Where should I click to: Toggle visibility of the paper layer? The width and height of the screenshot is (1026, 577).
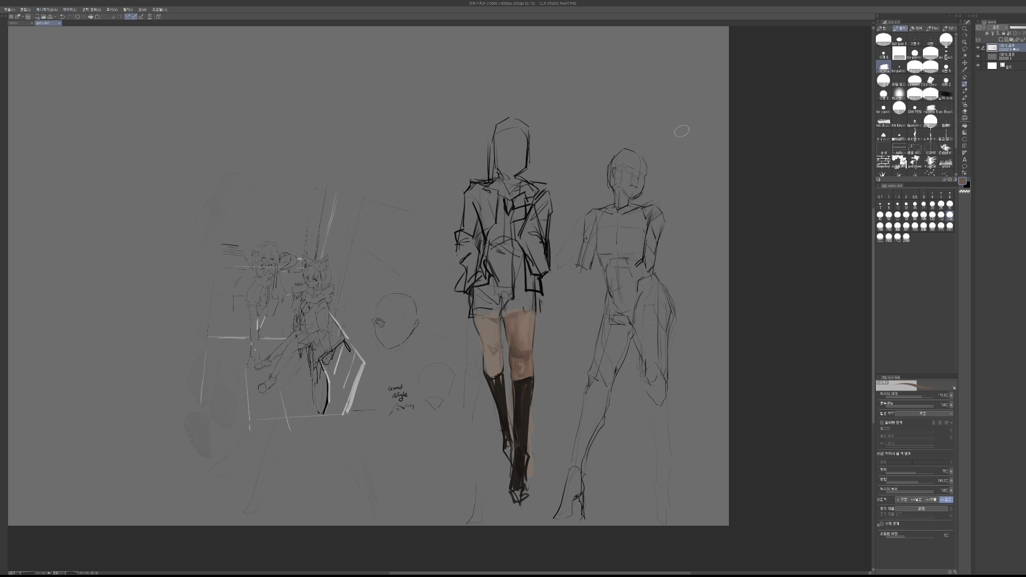coord(978,65)
